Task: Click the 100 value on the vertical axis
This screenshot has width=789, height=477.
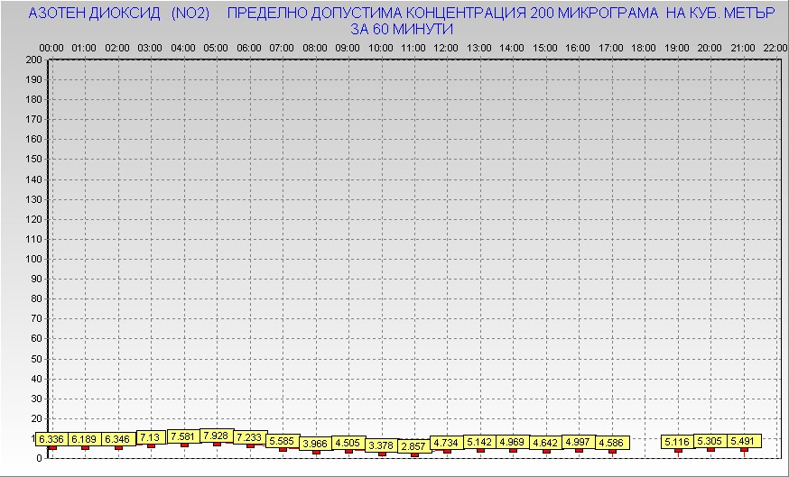Action: click(33, 259)
